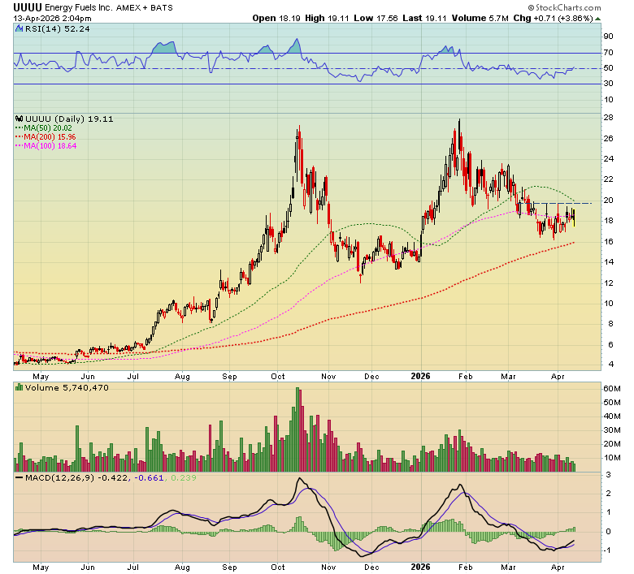Screen dimensions: 634x574
Task: Click the UUUU ticker symbol in the header
Action: tap(28, 7)
